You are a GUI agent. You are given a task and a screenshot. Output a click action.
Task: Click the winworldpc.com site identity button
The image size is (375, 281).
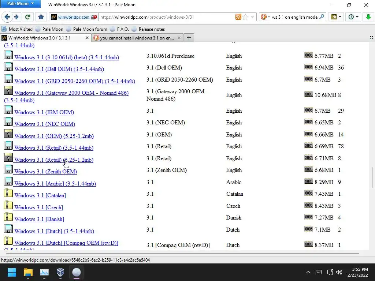(74, 17)
